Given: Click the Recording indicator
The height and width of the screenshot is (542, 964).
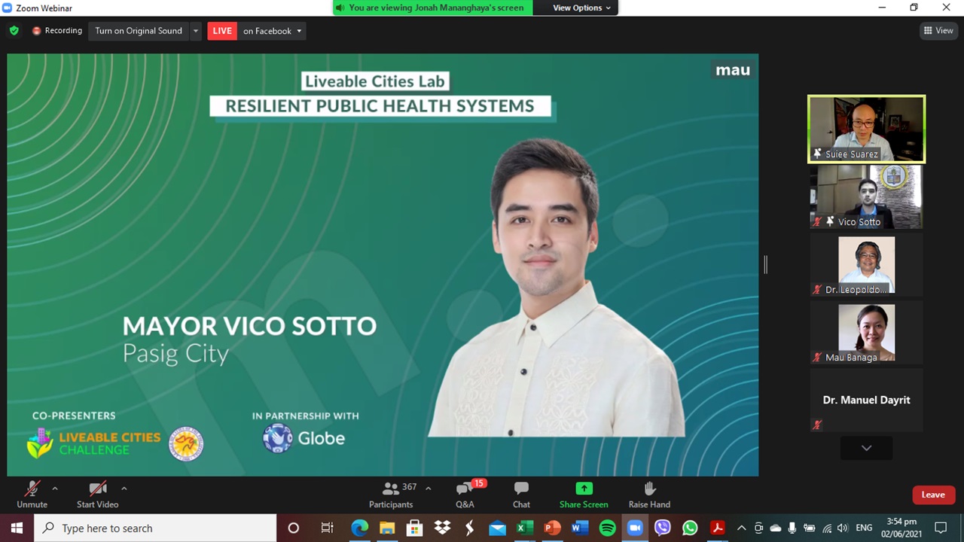Looking at the screenshot, I should [57, 31].
